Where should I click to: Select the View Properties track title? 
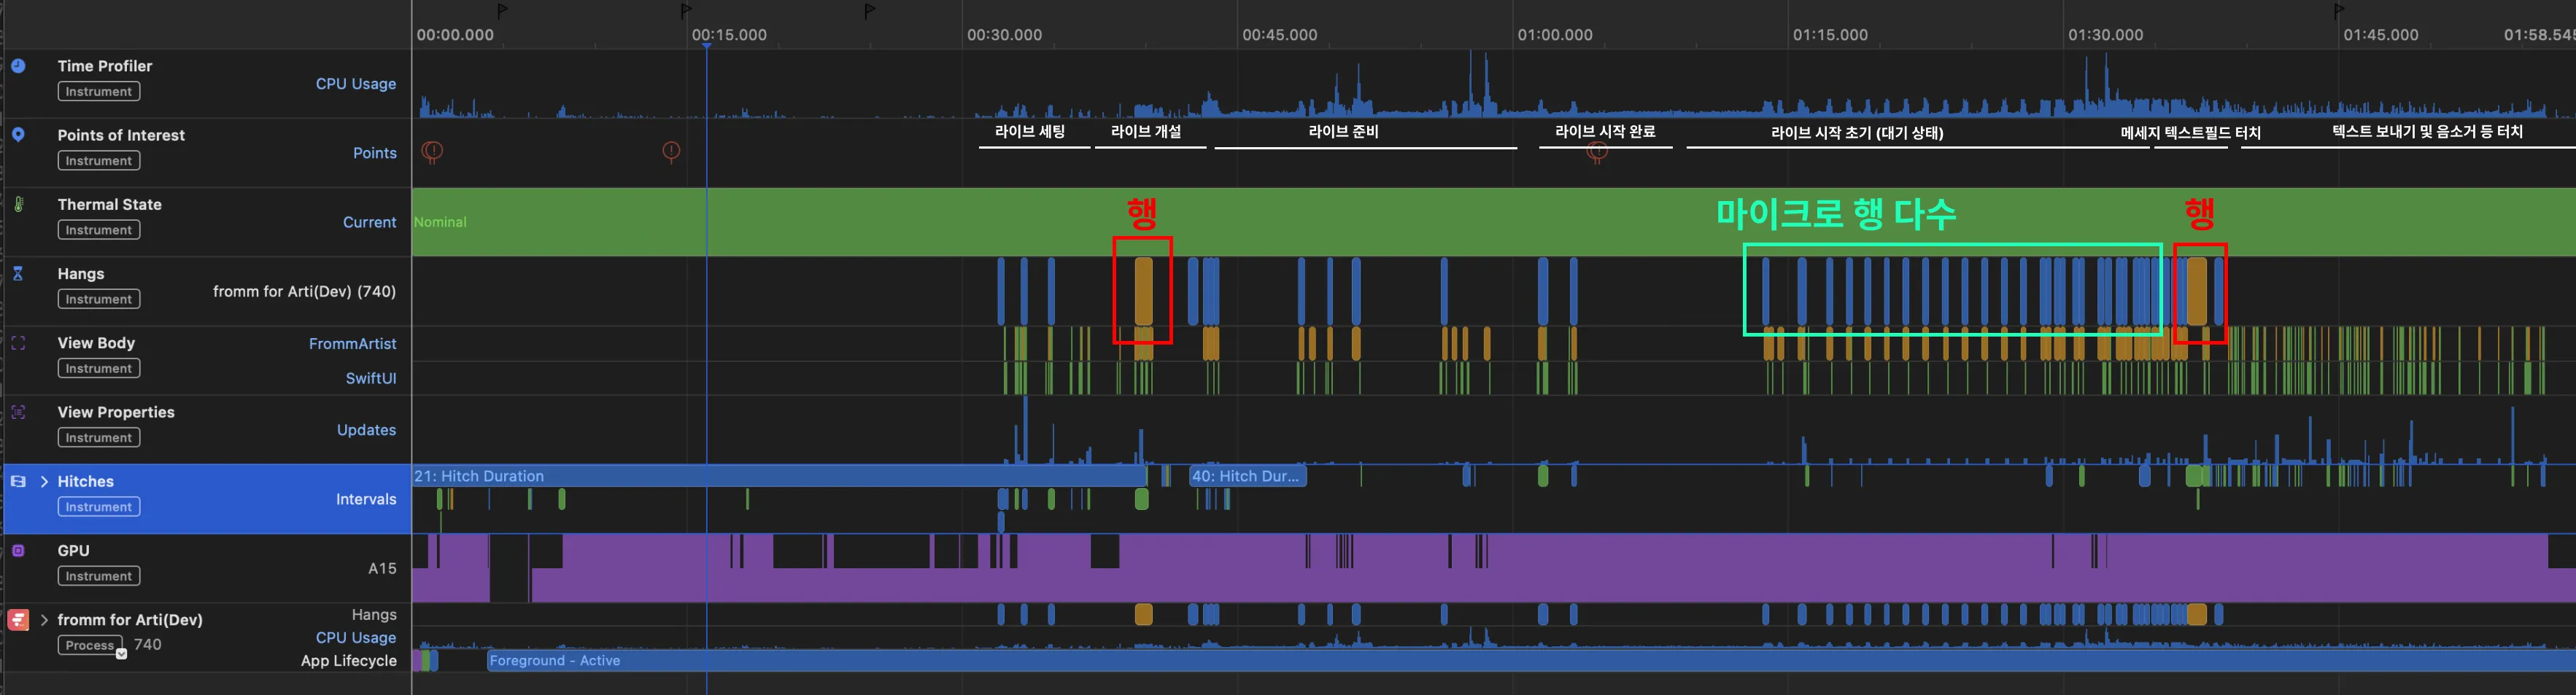(x=116, y=412)
